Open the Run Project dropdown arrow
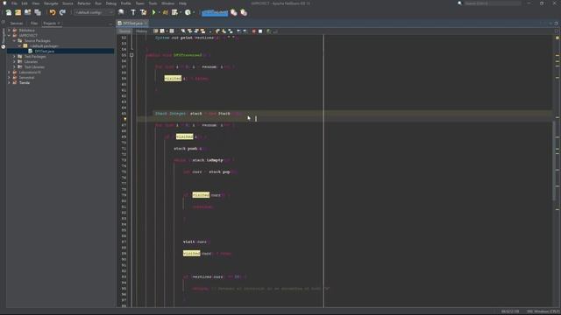Viewport: 561px width, 315px height. [160, 12]
